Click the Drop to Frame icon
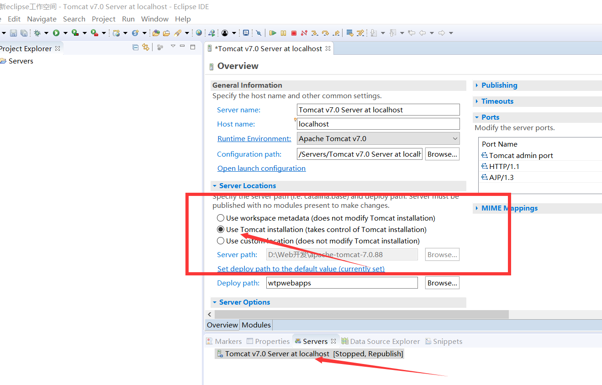602x385 pixels. (349, 33)
